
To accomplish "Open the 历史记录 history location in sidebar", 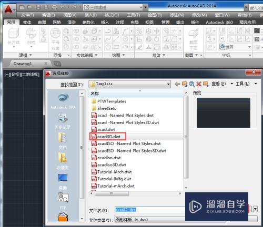I will [63, 121].
